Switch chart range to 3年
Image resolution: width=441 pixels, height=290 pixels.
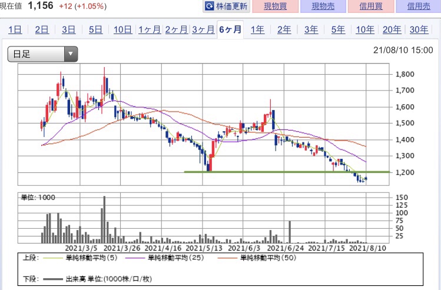point(311,29)
